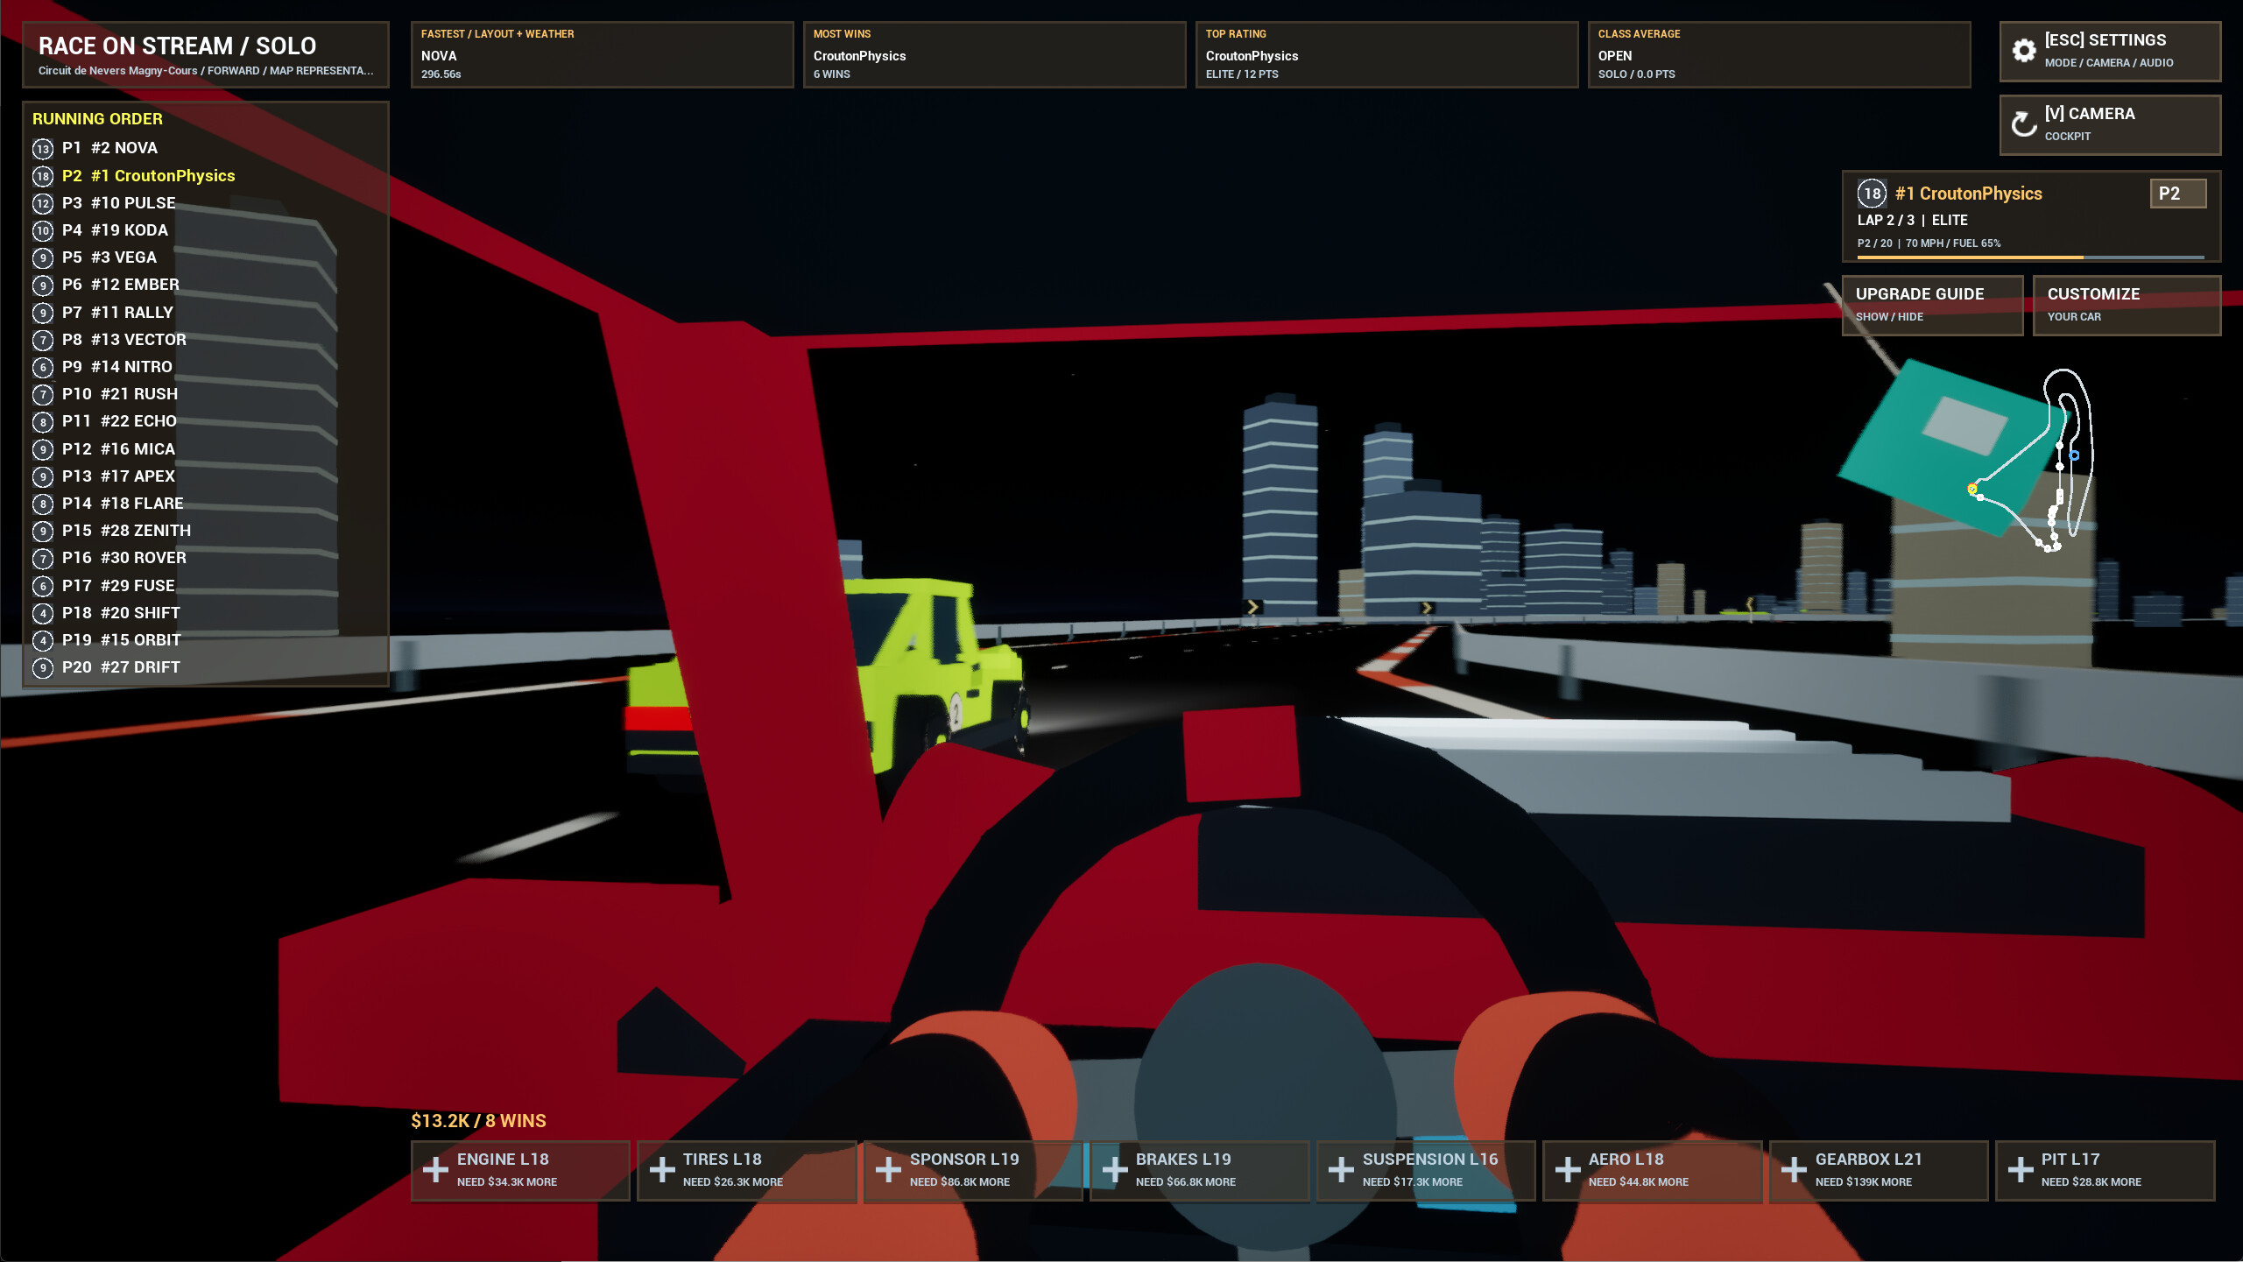Click level badge 13 beside NOVA
Screen dimensions: 2243x1262
(43, 149)
